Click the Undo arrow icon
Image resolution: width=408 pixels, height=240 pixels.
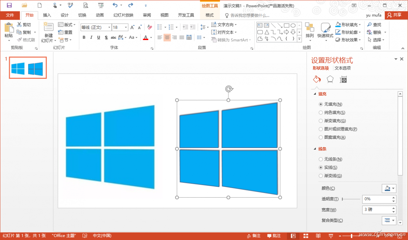tap(115, 5)
